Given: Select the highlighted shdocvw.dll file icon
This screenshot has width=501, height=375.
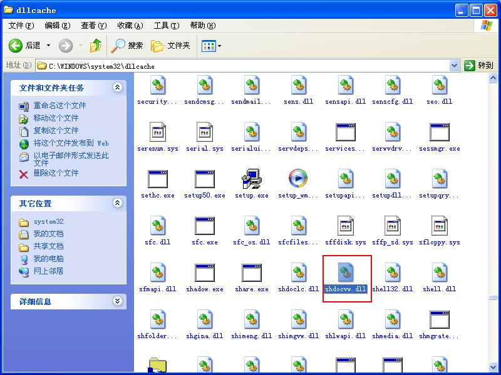Looking at the screenshot, I should click(346, 272).
